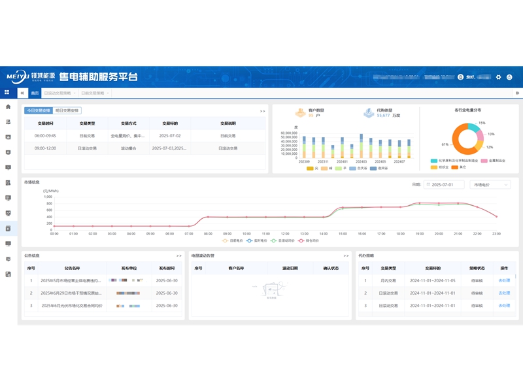Open the grid menu icon at top-left
The width and height of the screenshot is (523, 392).
click(x=7, y=93)
